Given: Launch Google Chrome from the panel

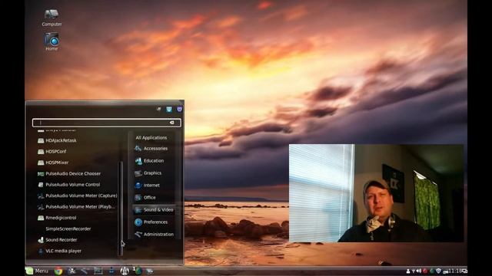Looking at the screenshot, I should [x=58, y=271].
